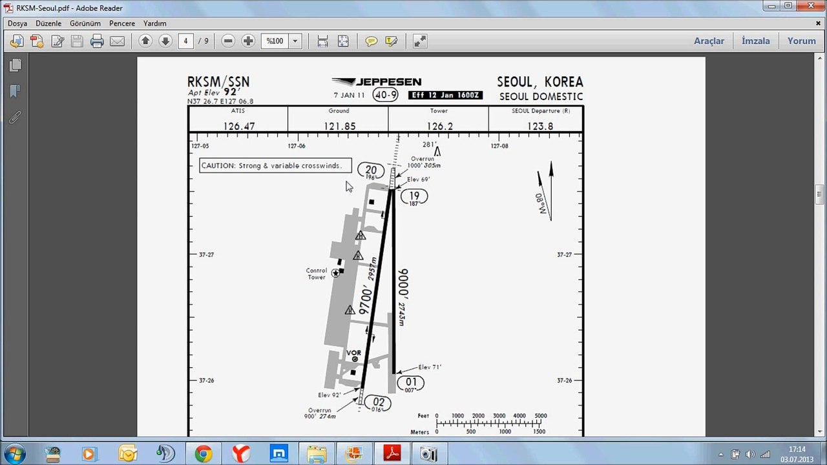Click the SEOUL Departure frequency '123.8'

pos(540,126)
